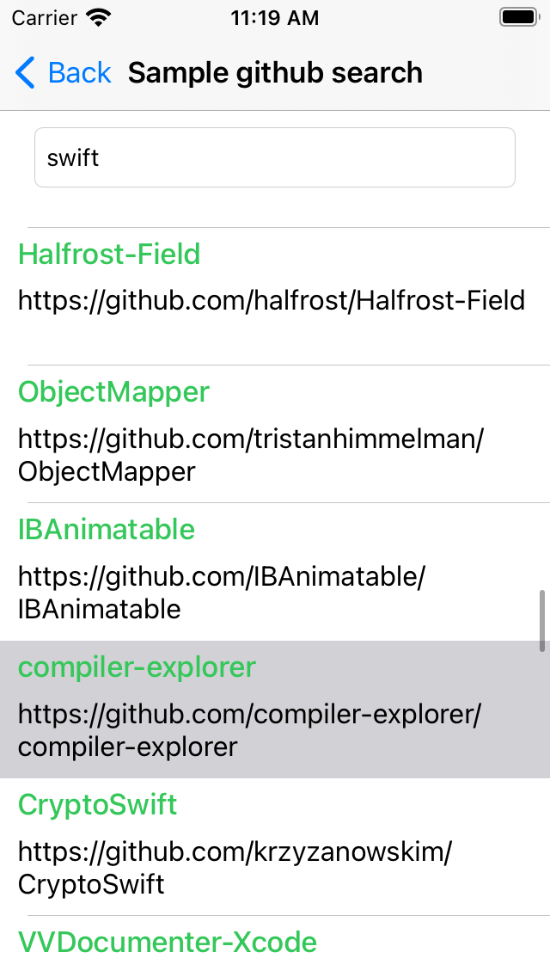Select the highlighted compiler-explorer row title
This screenshot has width=550, height=977.
[x=137, y=667]
